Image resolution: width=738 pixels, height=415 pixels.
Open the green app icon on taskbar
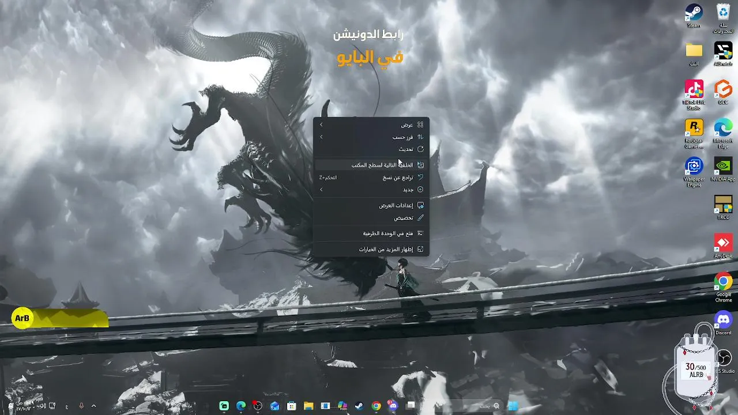pyautogui.click(x=224, y=406)
